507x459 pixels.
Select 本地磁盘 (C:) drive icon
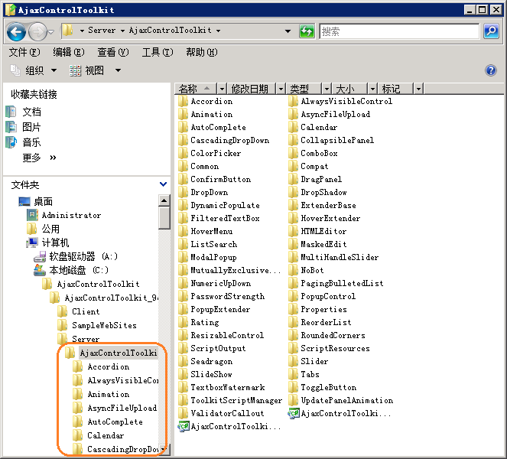40,270
